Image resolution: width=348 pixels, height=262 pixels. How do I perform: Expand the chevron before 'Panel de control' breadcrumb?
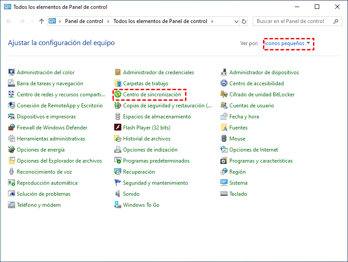(x=60, y=21)
